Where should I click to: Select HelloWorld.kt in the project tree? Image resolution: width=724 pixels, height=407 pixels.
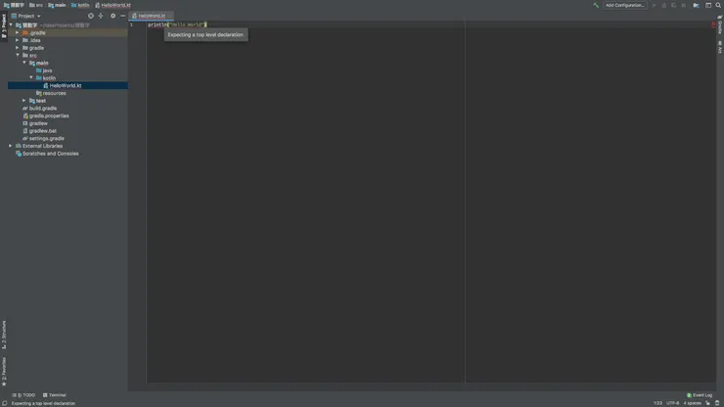point(66,85)
